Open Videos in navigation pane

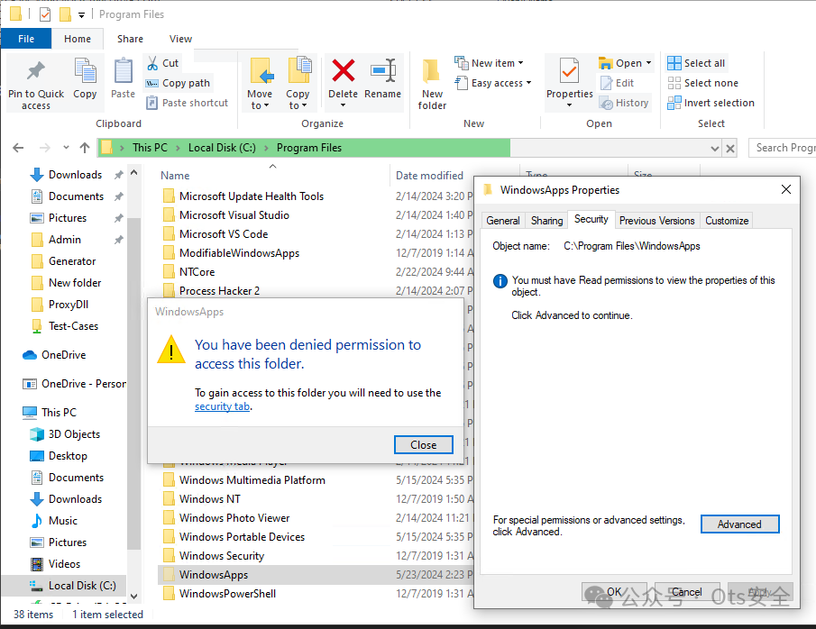[65, 563]
